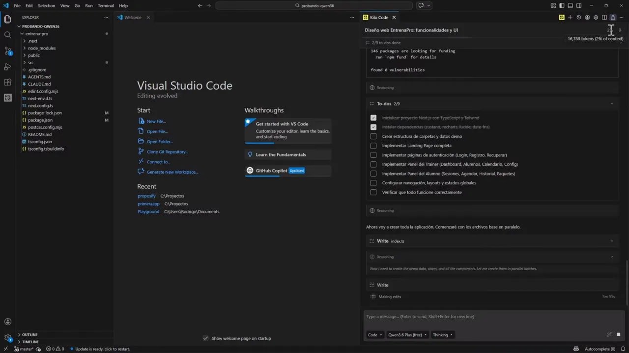Toggle bottom panel from title bar
This screenshot has height=353, width=629.
(x=571, y=5)
